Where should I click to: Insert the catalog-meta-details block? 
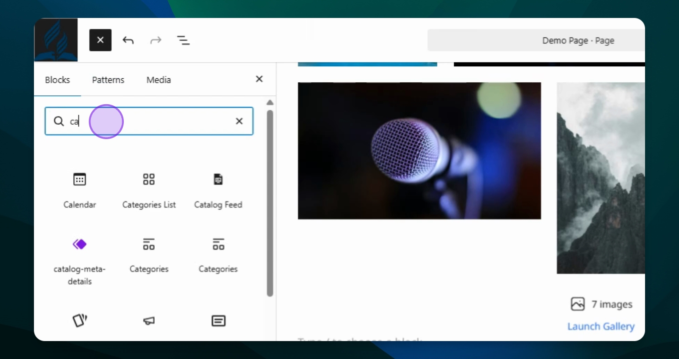click(80, 261)
